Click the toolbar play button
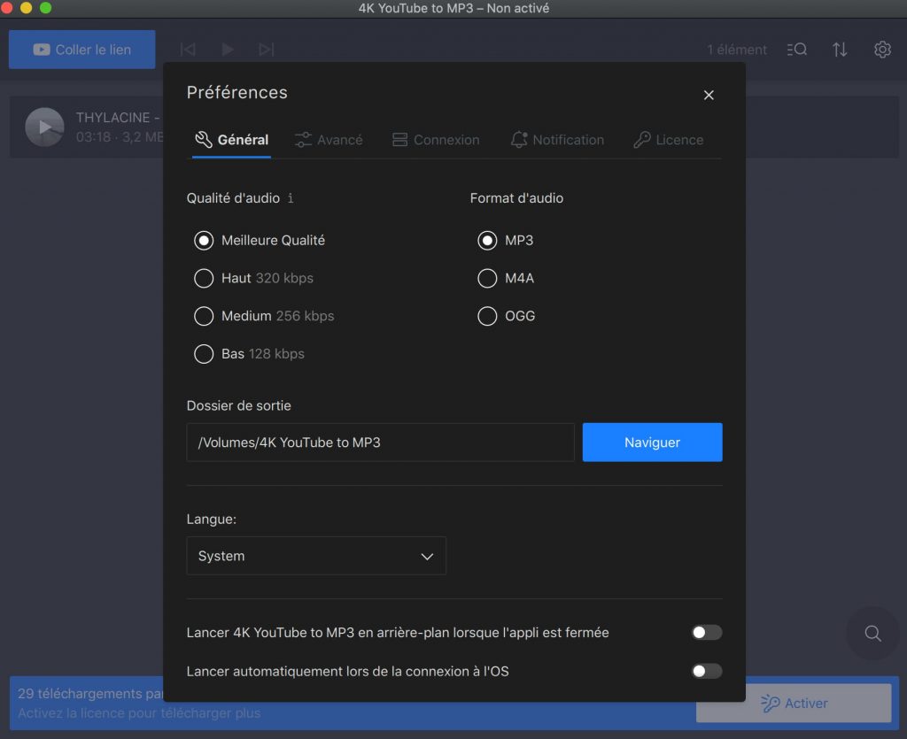The width and height of the screenshot is (907, 739). tap(228, 50)
